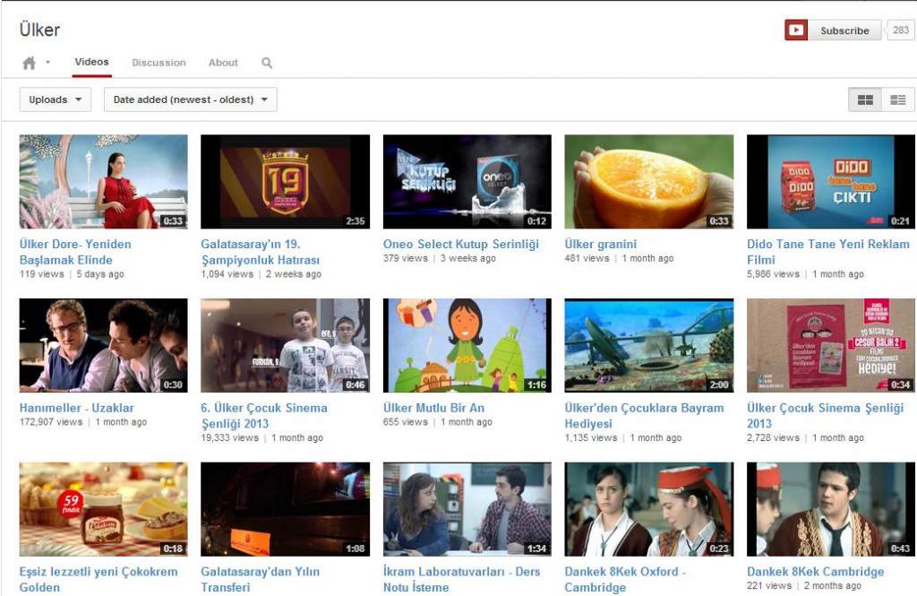Open the channel home icon
This screenshot has height=596, width=917.
pos(29,63)
